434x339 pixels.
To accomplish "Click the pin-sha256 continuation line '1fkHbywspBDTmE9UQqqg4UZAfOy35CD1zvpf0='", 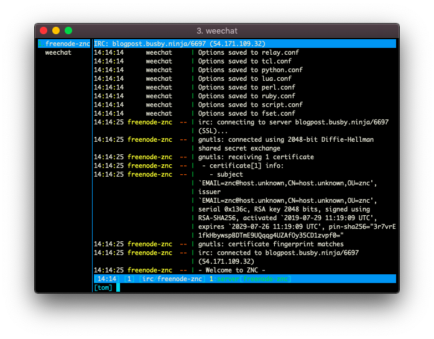I will tap(271, 235).
